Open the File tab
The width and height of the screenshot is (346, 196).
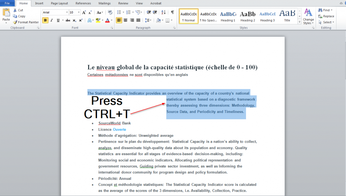pos(7,3)
